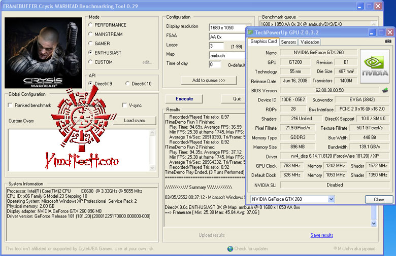Screen dimensions: 396x256
Task: Click the GPU-Z screenshot camera icon
Action: coord(388,41)
